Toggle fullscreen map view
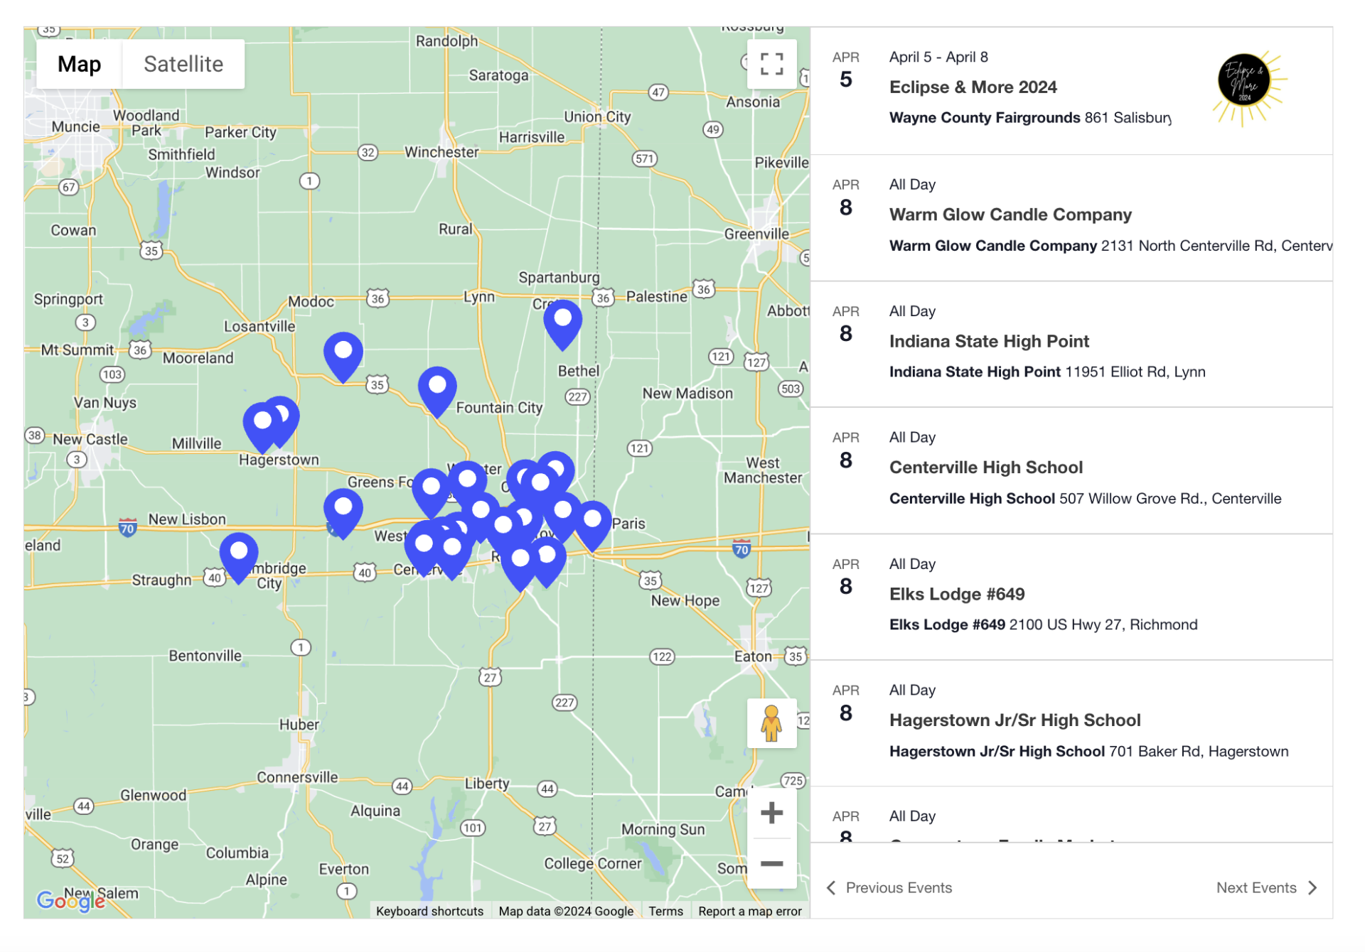 pyautogui.click(x=771, y=64)
